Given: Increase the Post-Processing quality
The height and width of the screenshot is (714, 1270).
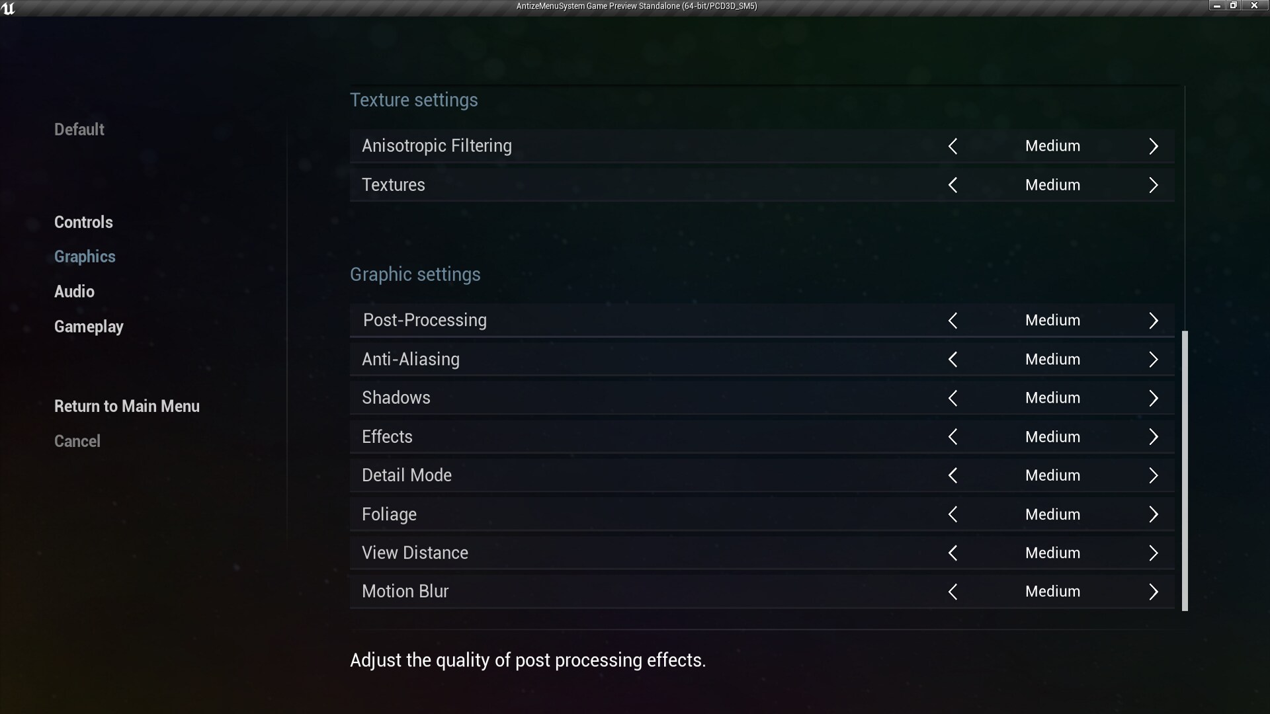Looking at the screenshot, I should [x=1154, y=321].
